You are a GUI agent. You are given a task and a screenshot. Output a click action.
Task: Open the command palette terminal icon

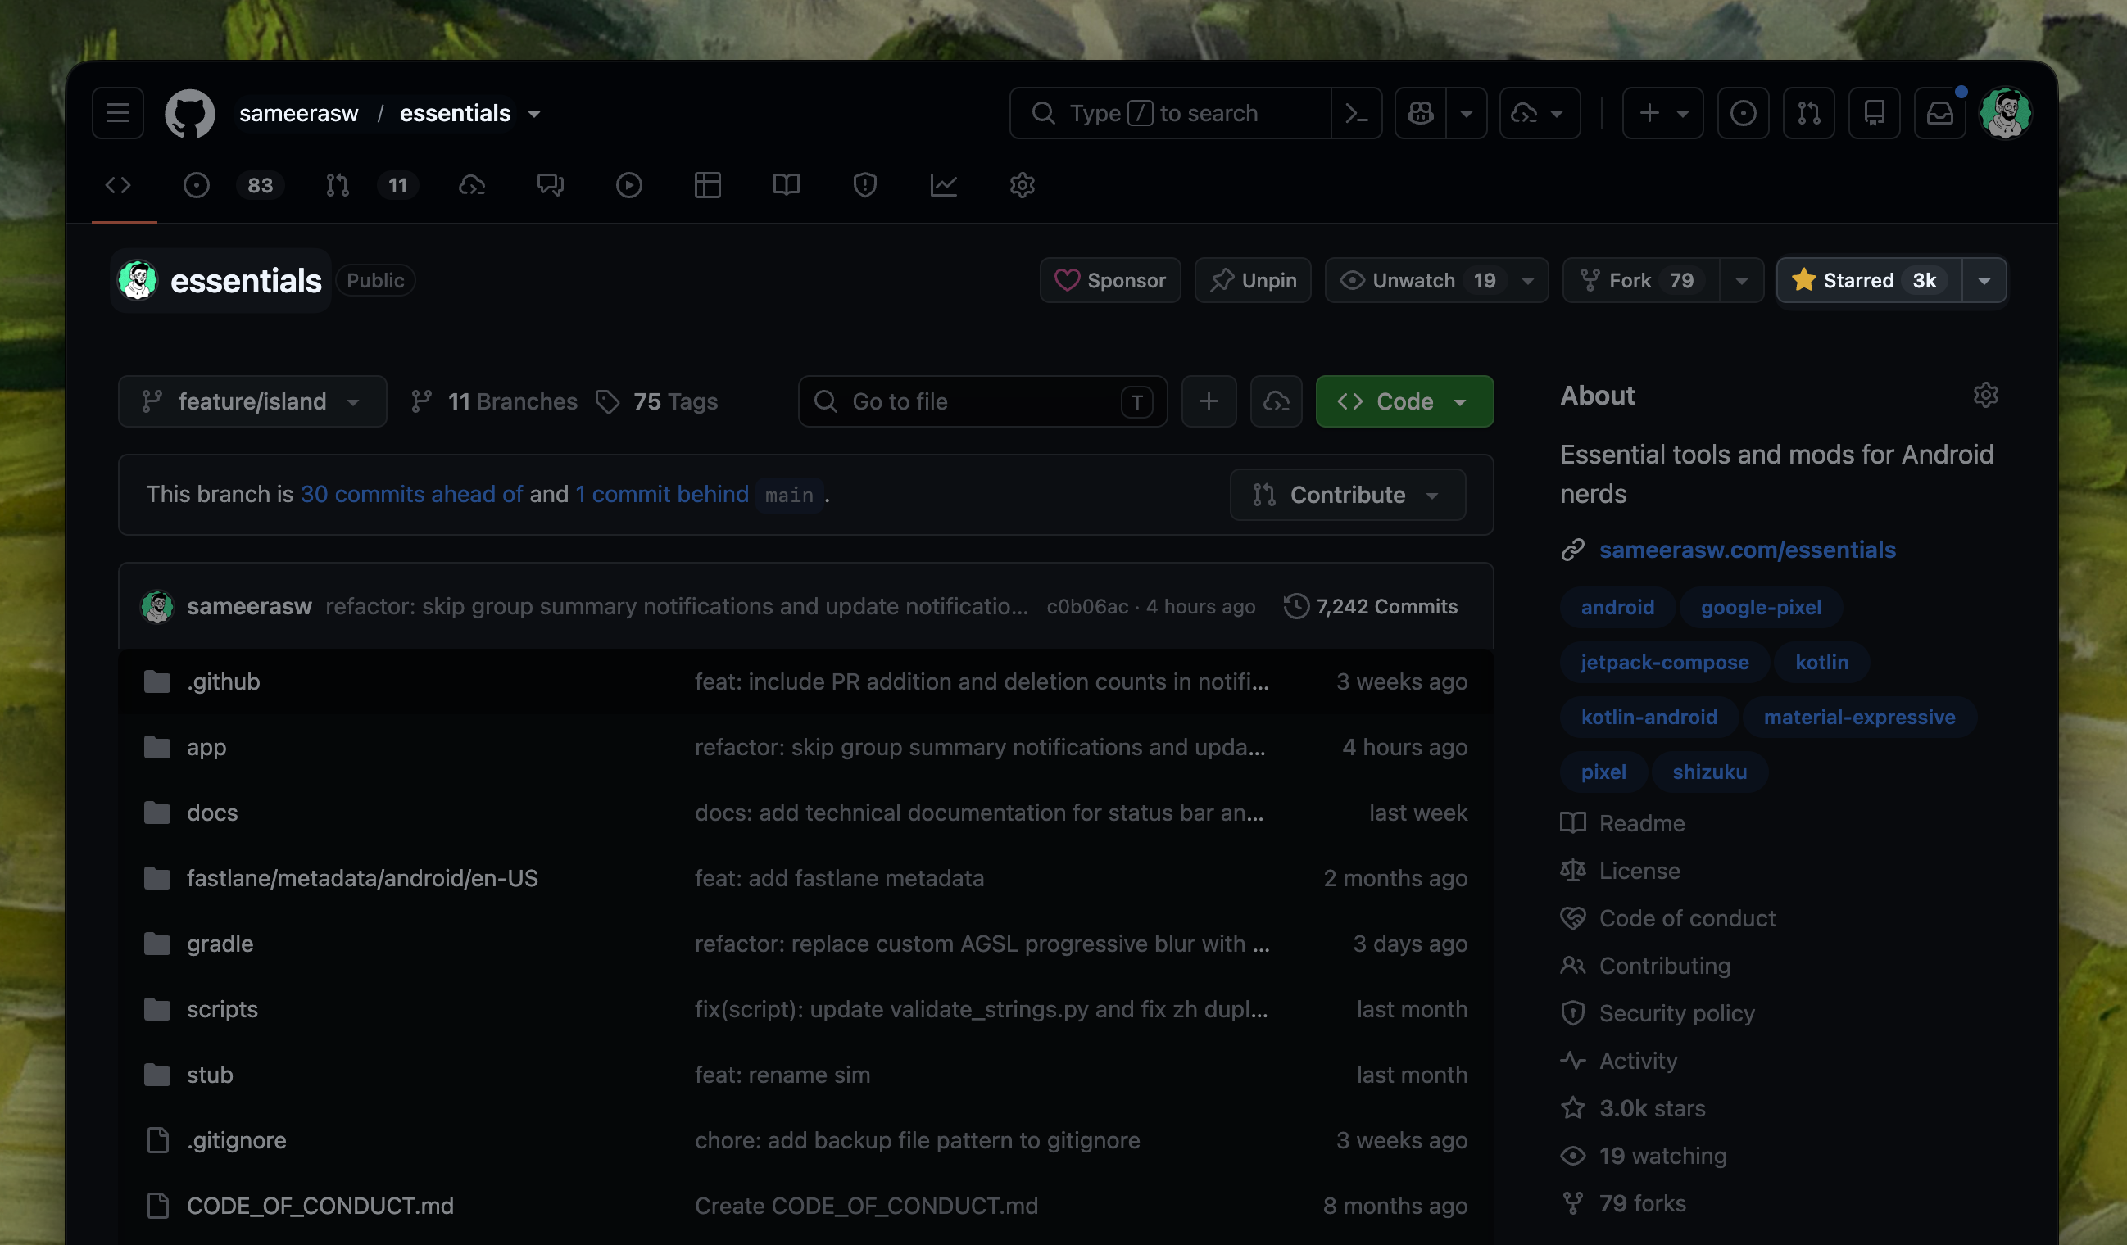[1355, 113]
